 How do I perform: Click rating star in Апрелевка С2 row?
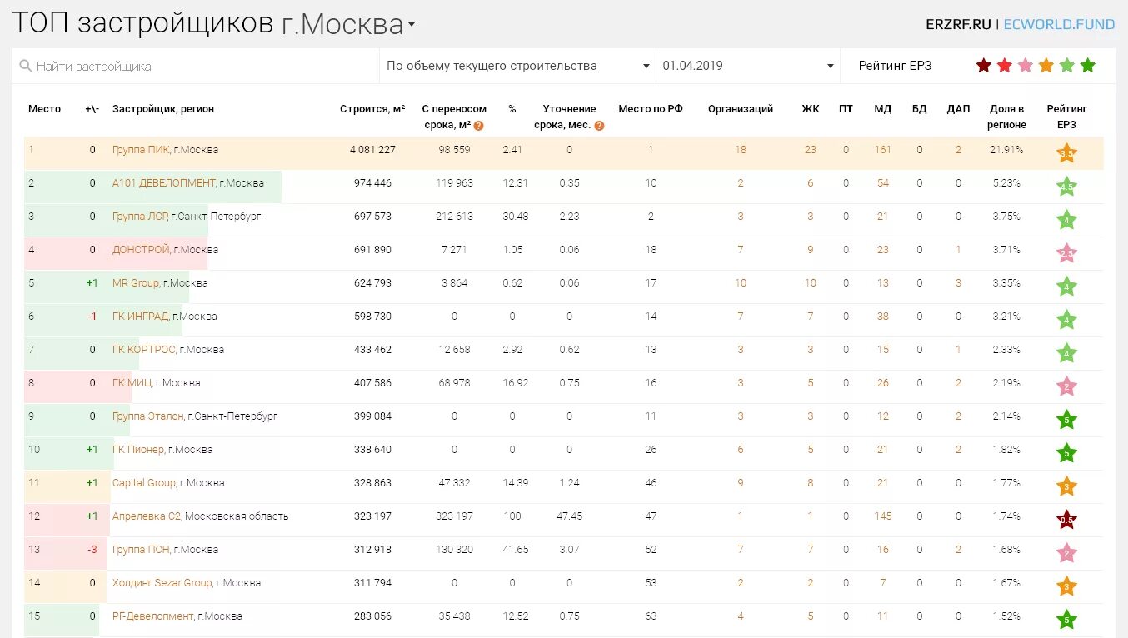(1067, 520)
